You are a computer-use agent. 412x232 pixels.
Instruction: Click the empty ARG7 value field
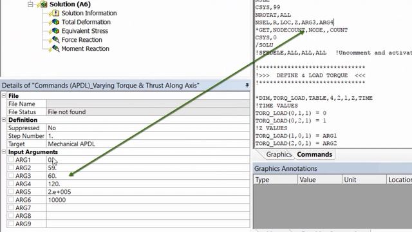coord(148,208)
